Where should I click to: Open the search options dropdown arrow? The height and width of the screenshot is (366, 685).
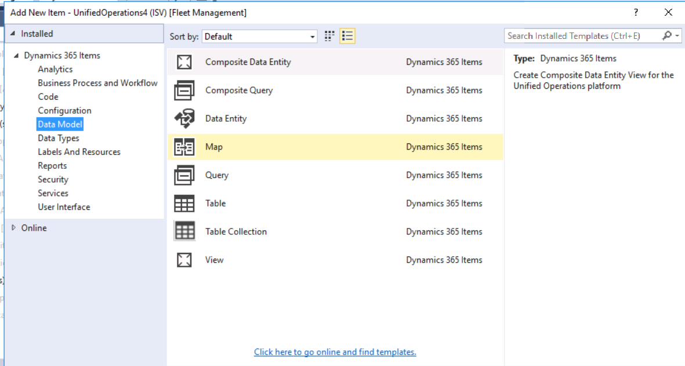pos(677,36)
